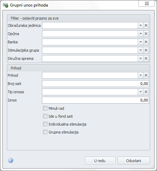Clear the Banka filter with X icon
The image size is (157, 171).
146,42
